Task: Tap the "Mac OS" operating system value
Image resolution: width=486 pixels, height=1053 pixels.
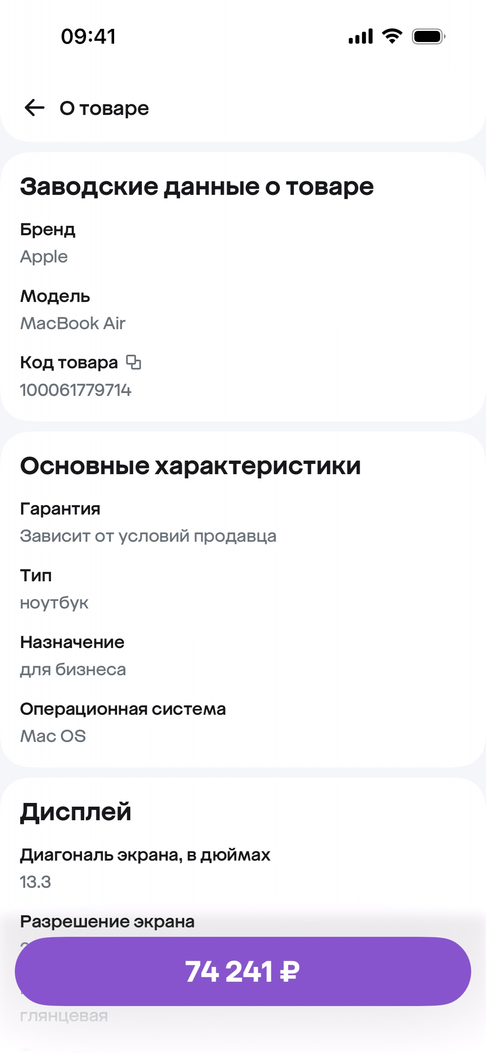Action: point(53,736)
